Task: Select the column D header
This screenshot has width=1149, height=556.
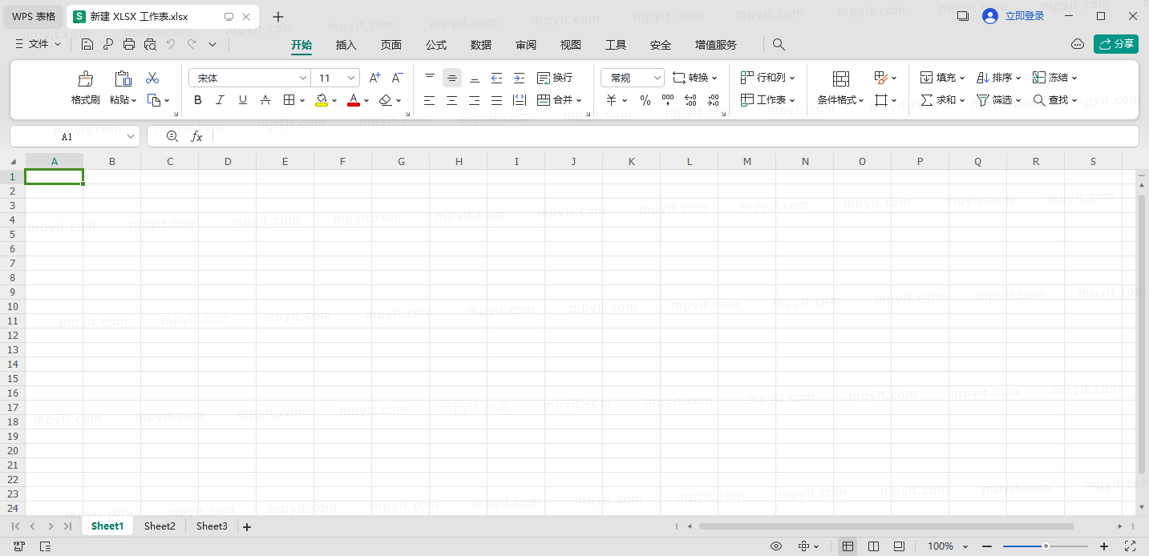Action: tap(228, 162)
